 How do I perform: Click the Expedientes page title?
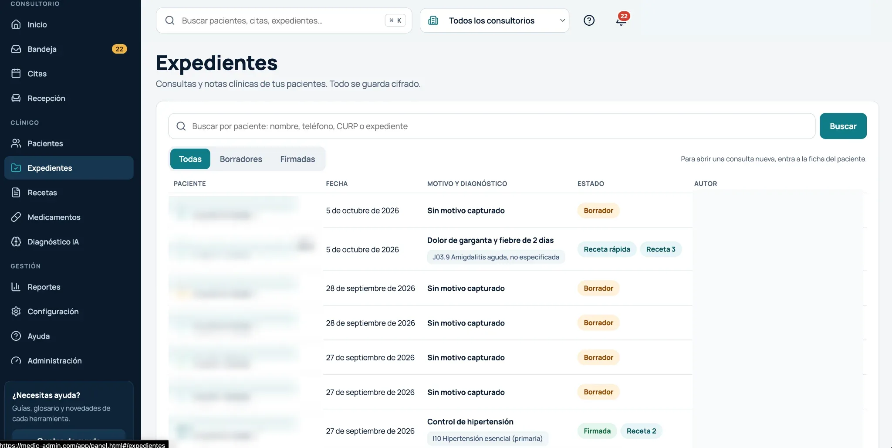tap(216, 63)
